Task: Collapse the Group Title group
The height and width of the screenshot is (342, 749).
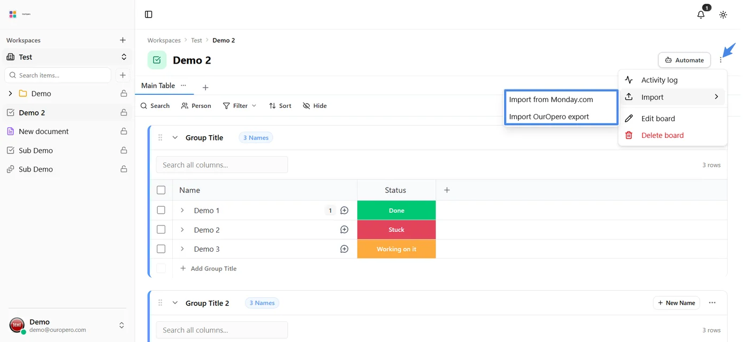Action: click(175, 138)
